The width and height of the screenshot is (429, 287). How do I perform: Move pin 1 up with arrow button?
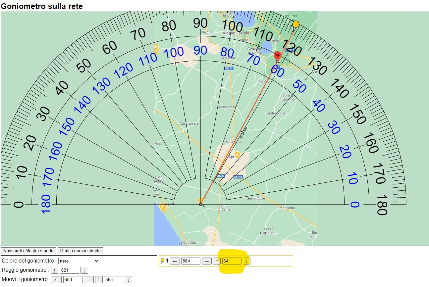click(x=217, y=261)
